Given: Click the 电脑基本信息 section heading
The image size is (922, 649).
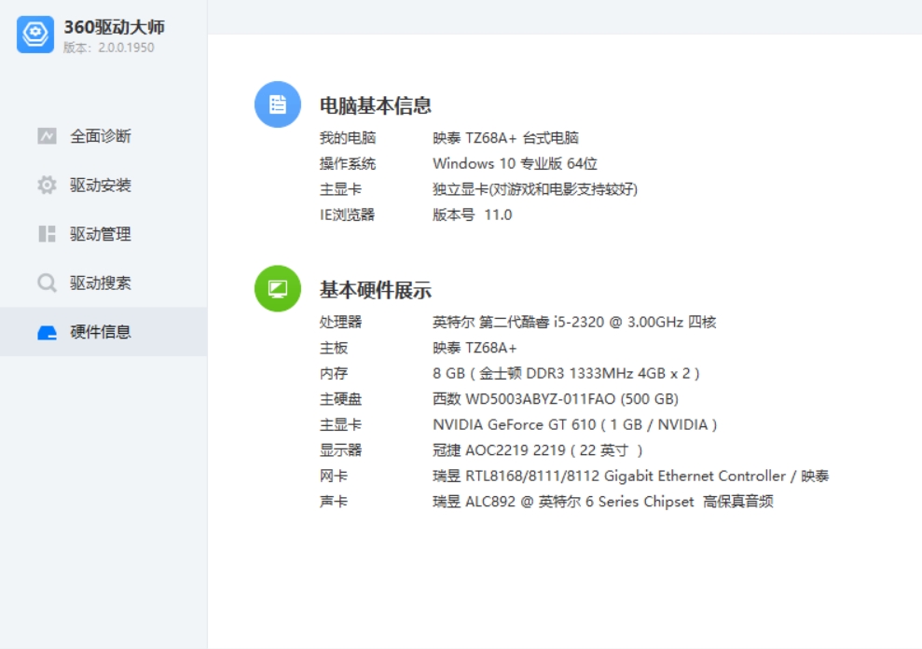Looking at the screenshot, I should 376,105.
